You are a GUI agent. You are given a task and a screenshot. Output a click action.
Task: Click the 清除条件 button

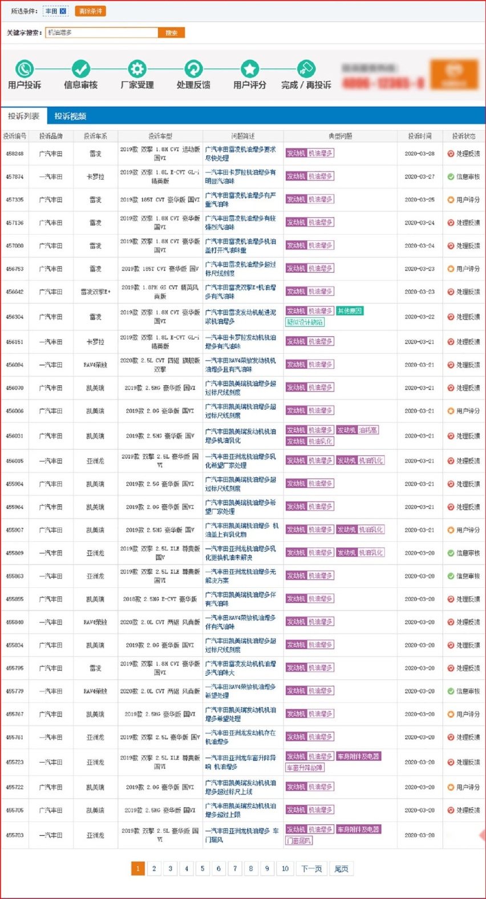[90, 11]
